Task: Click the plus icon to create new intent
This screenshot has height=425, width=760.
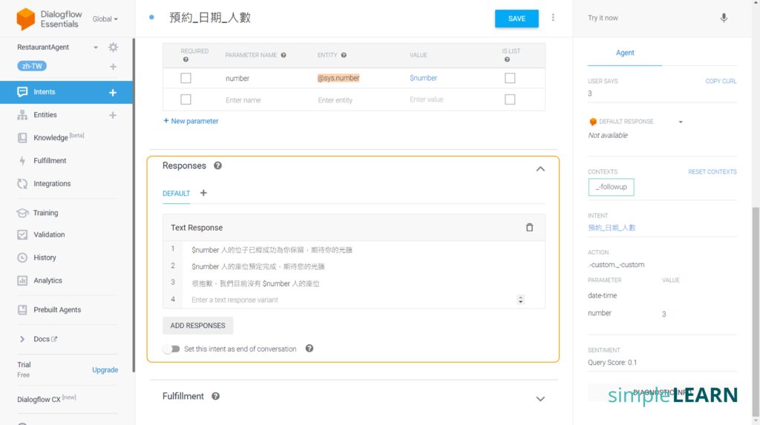Action: click(113, 93)
